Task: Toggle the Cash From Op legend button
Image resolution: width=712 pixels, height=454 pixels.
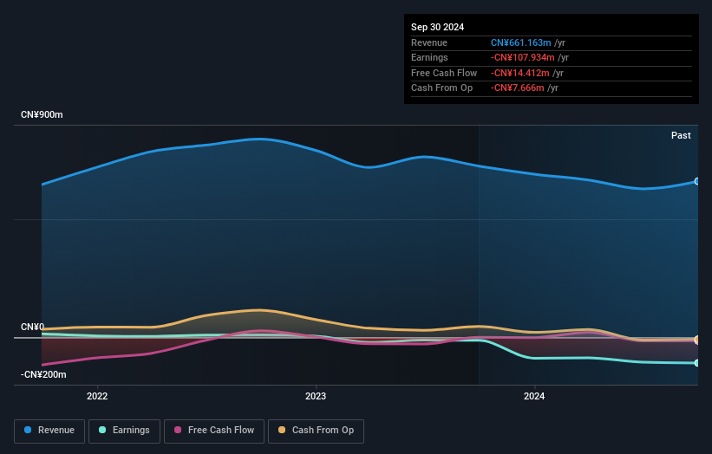Action: pyautogui.click(x=316, y=431)
